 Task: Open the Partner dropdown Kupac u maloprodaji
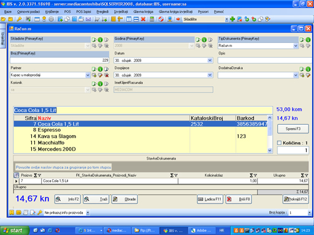click(88, 75)
